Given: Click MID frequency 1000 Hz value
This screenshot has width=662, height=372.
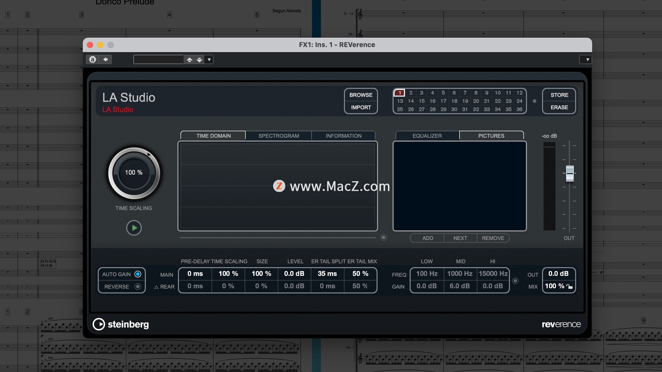Looking at the screenshot, I should [x=460, y=273].
